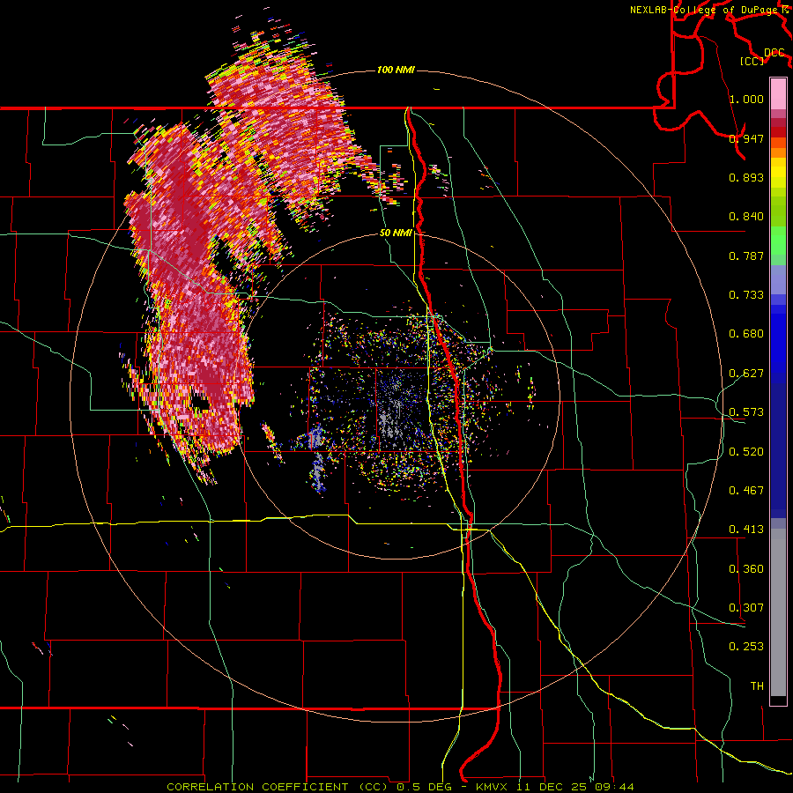Select the 0.840 legend value
The width and height of the screenshot is (793, 793).
point(746,217)
